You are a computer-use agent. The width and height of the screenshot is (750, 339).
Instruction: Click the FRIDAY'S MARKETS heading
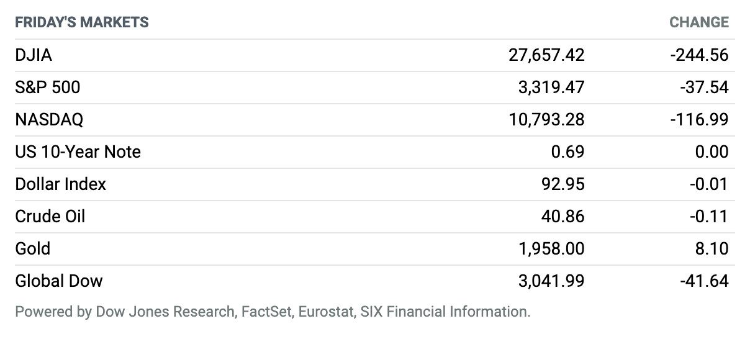tap(82, 22)
